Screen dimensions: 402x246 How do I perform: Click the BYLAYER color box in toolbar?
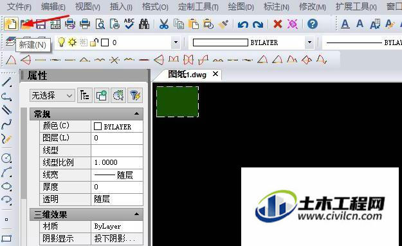coord(221,43)
